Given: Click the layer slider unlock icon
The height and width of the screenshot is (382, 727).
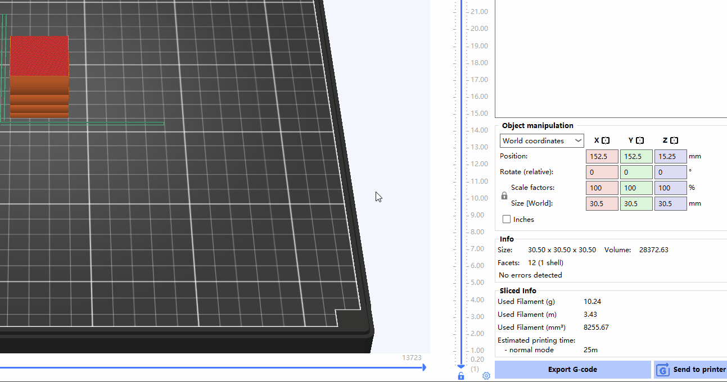Looking at the screenshot, I should pyautogui.click(x=461, y=376).
